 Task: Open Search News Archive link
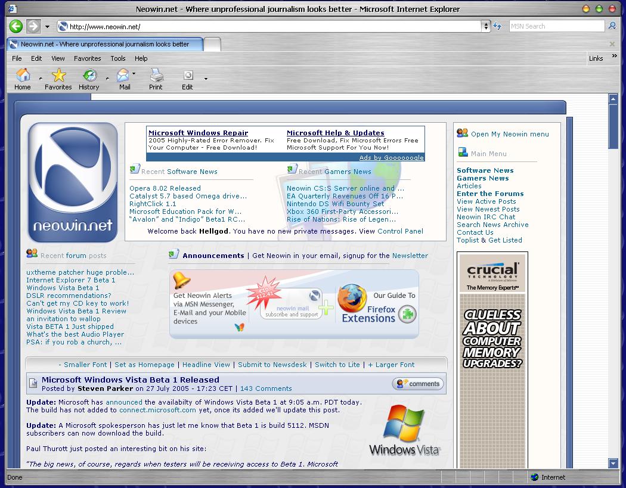point(492,225)
